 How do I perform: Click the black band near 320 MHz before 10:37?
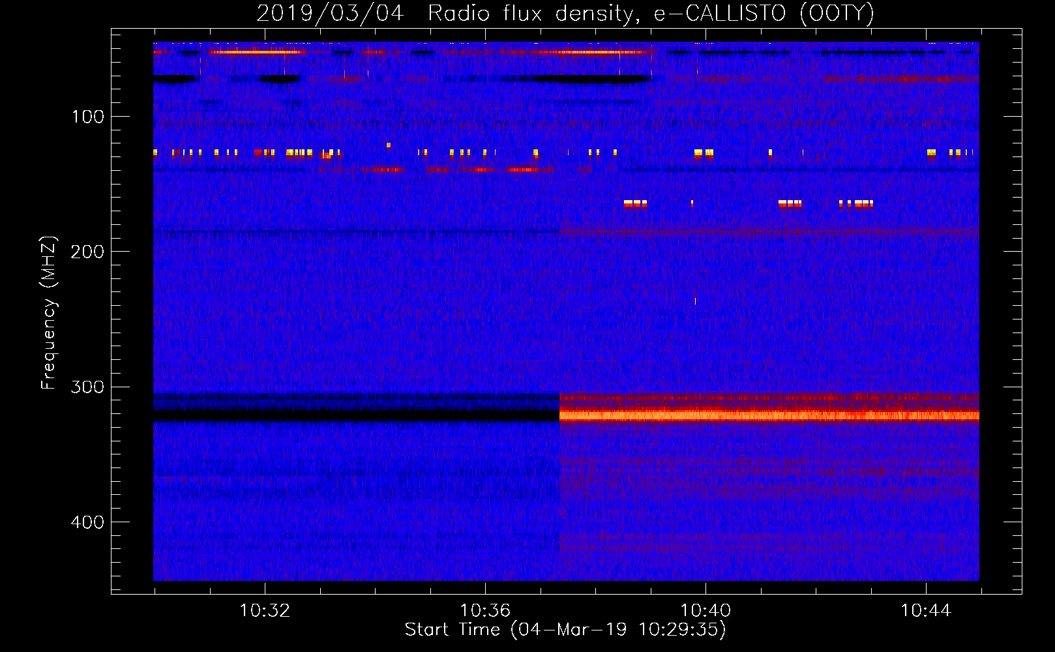click(x=356, y=415)
